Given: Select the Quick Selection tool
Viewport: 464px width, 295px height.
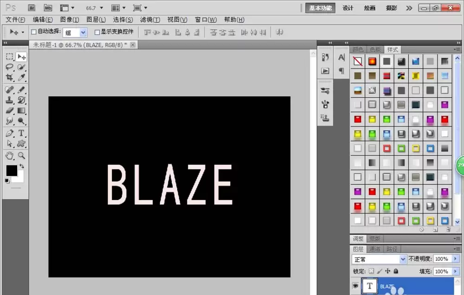Looking at the screenshot, I should (21, 67).
